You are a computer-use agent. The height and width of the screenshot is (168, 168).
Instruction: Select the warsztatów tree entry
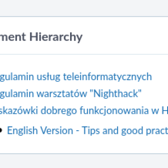[71, 94]
